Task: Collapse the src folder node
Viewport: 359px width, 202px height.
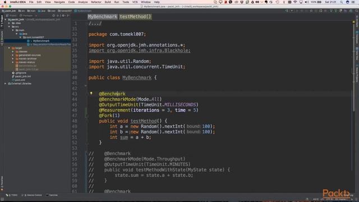Action: pyautogui.click(x=9, y=26)
